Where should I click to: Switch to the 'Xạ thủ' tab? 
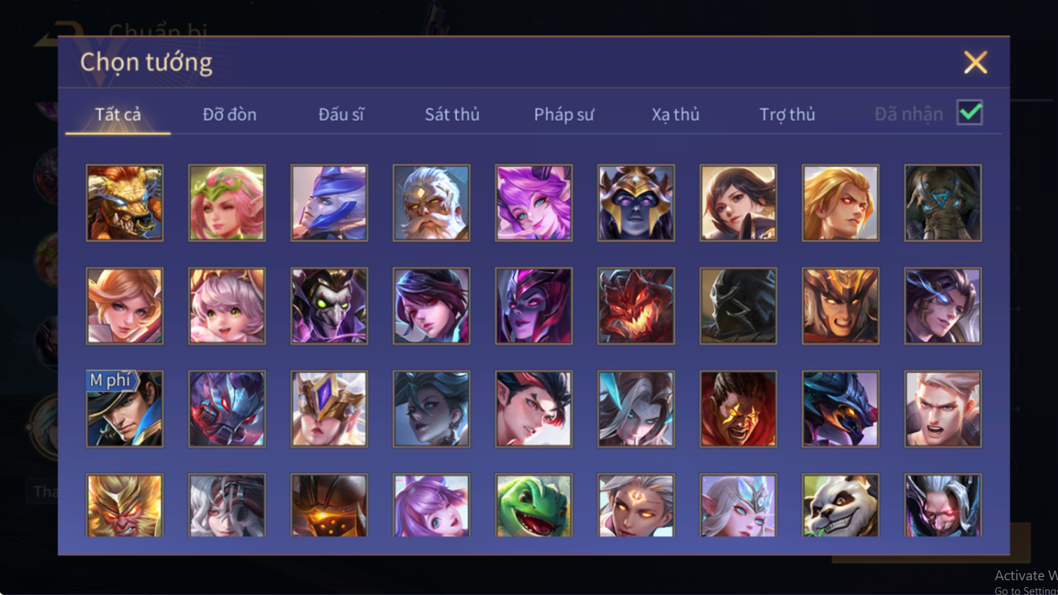point(676,114)
